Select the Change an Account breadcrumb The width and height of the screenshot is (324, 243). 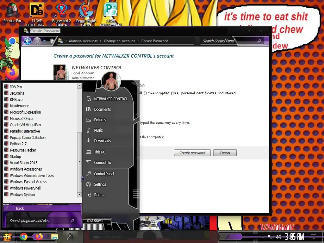tap(119, 41)
